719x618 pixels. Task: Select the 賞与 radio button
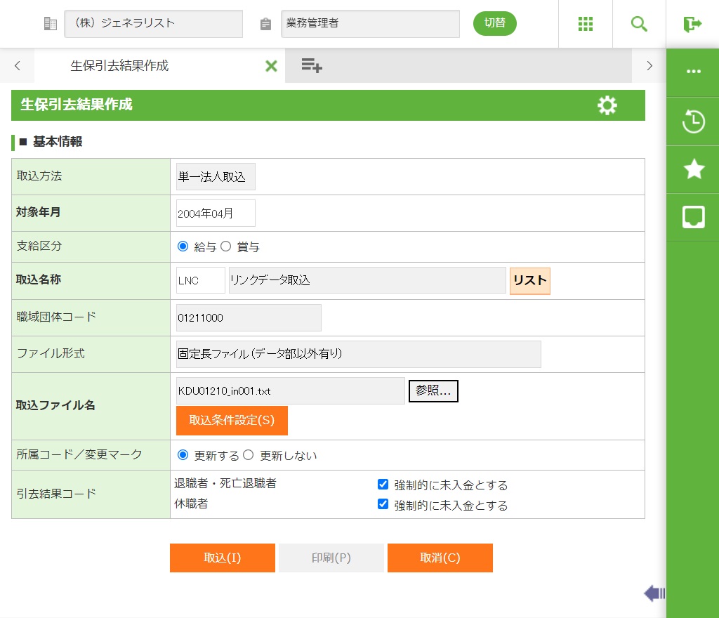coord(226,246)
